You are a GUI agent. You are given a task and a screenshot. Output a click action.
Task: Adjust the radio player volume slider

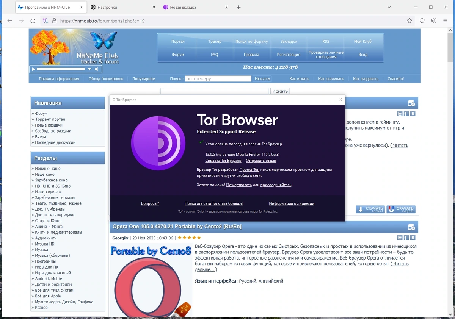tap(61, 69)
